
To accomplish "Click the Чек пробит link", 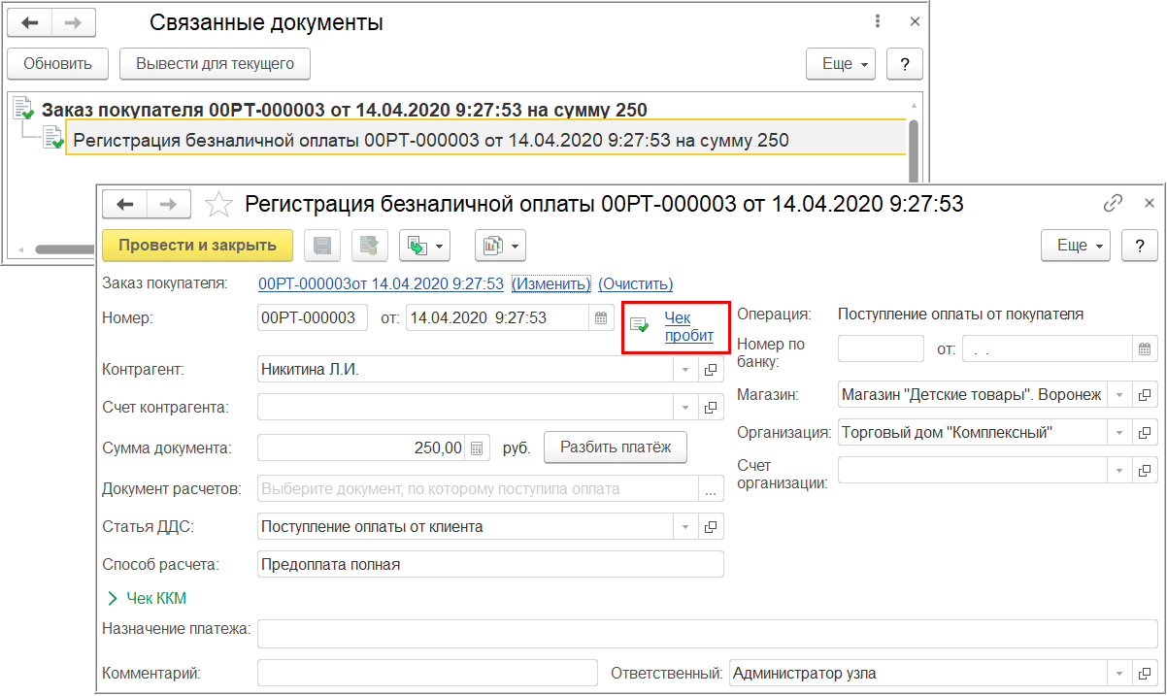I will pos(688,327).
